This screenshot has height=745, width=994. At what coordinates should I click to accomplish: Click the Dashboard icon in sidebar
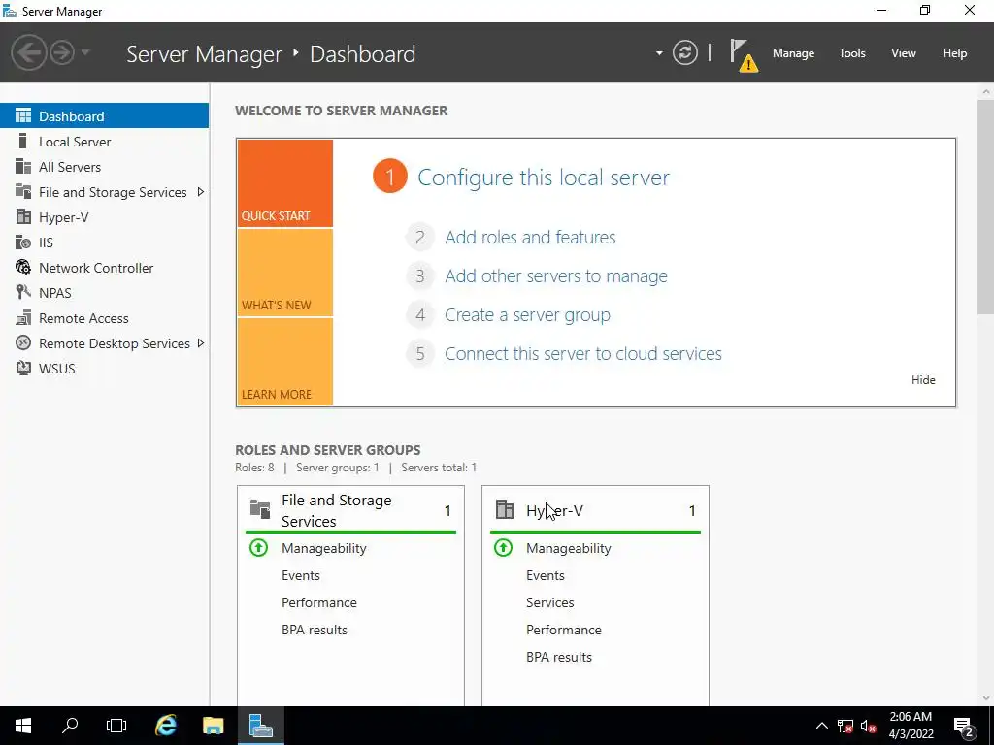(23, 115)
